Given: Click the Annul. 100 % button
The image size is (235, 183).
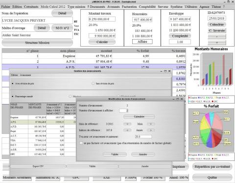Looking at the screenshot, I should point(179,178).
